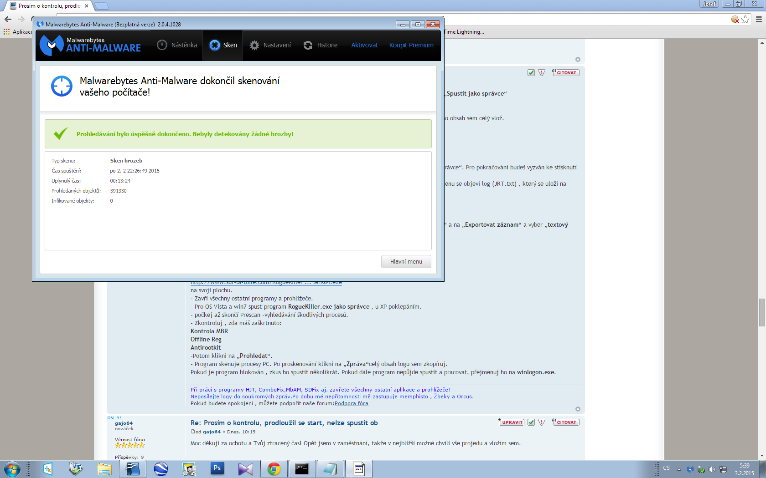
Task: Click the blocked cookies icon in address bar
Action: tap(735, 19)
